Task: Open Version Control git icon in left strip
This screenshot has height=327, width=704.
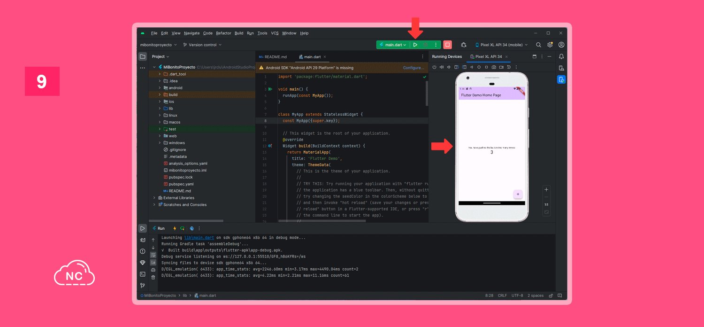Action: [143, 285]
